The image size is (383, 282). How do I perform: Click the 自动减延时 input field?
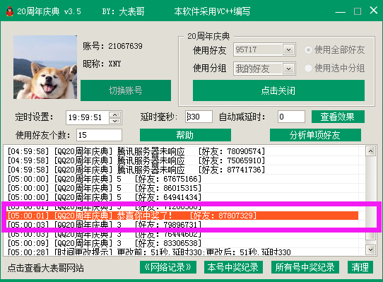coord(291,117)
